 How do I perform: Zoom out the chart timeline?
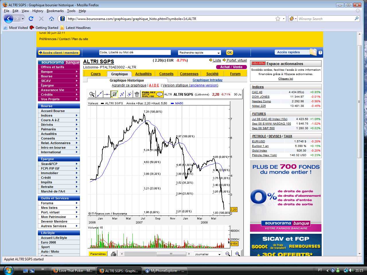[228, 254]
